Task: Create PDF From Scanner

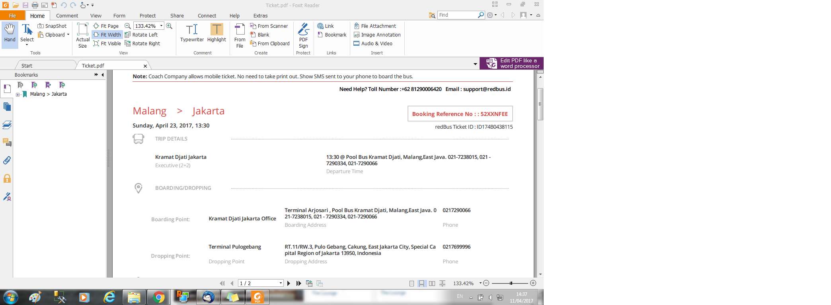Action: 269,26
